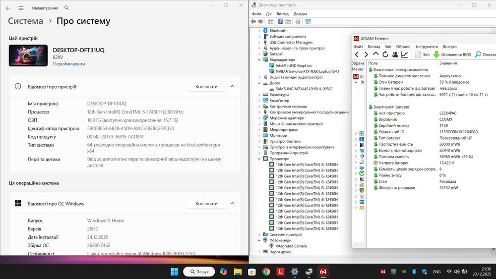
Task: Click Device Manager forward arrow icon
Action: [260, 21]
